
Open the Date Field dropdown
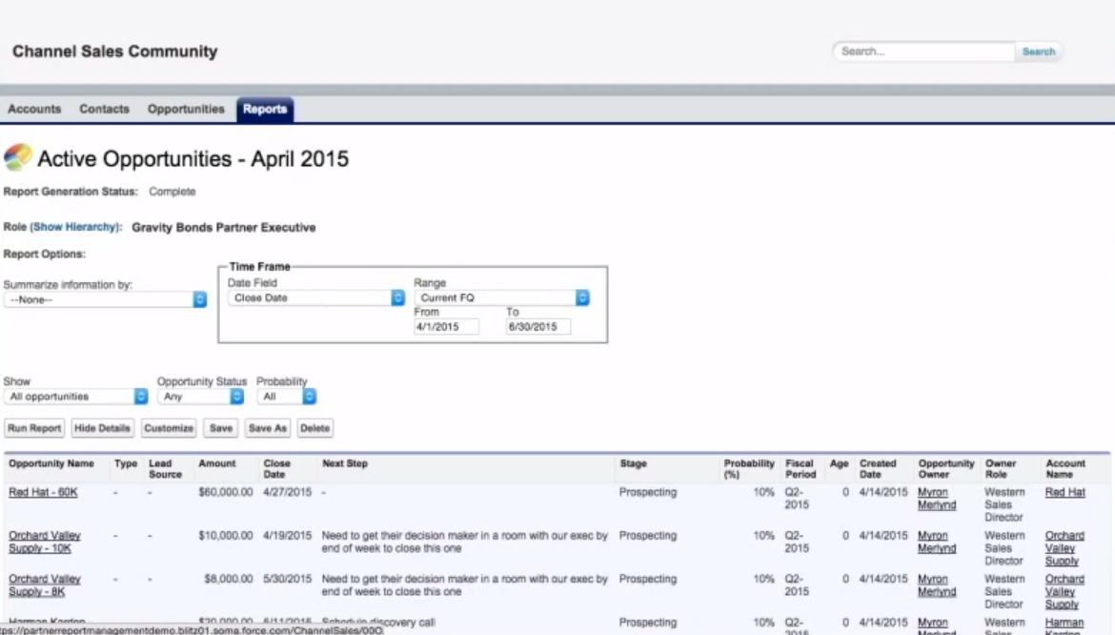pyautogui.click(x=315, y=297)
